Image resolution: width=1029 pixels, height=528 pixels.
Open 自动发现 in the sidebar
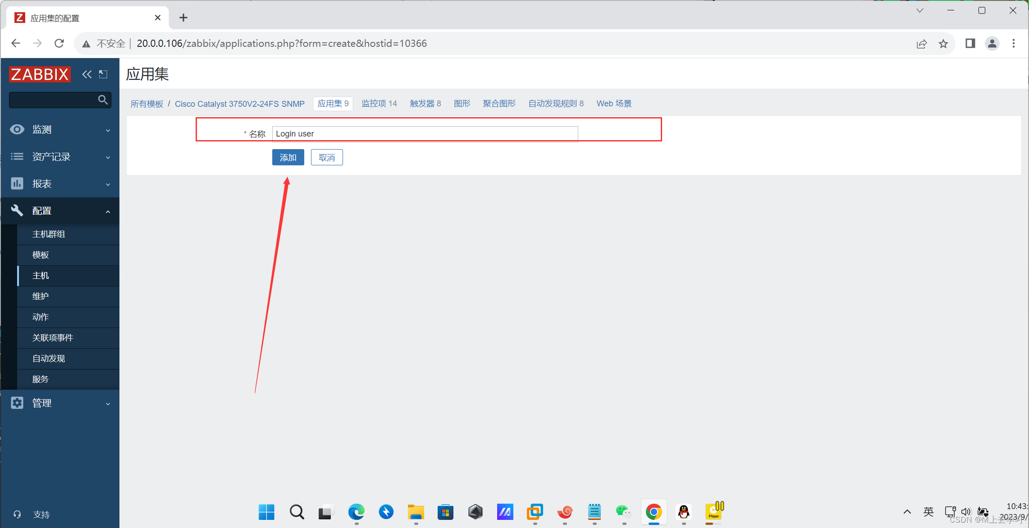point(49,359)
